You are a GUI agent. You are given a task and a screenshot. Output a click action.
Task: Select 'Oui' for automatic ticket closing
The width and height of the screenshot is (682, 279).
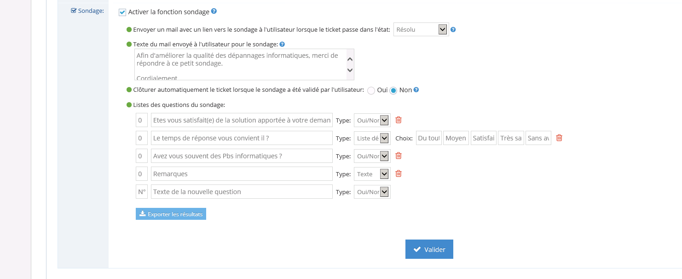click(371, 91)
